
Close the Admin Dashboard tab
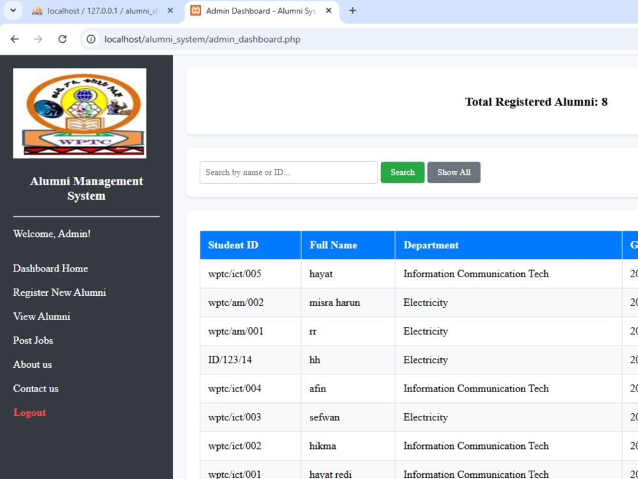pos(329,11)
